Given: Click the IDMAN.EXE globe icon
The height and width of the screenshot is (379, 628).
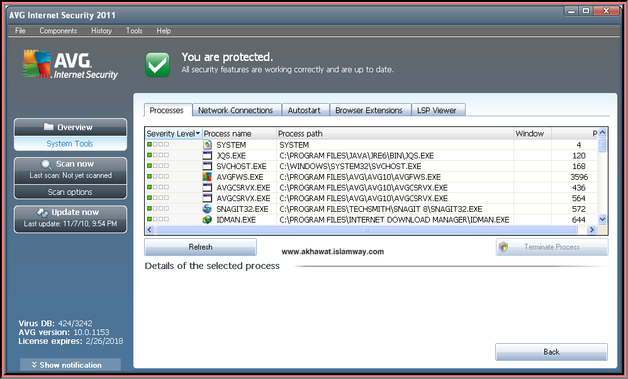Looking at the screenshot, I should point(207,219).
